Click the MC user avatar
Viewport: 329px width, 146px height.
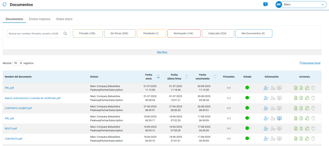(x=279, y=4)
